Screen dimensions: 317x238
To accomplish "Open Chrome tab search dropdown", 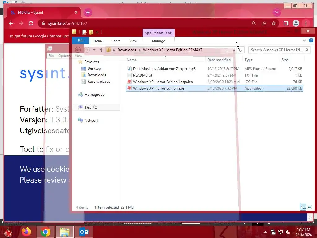I will (277, 12).
